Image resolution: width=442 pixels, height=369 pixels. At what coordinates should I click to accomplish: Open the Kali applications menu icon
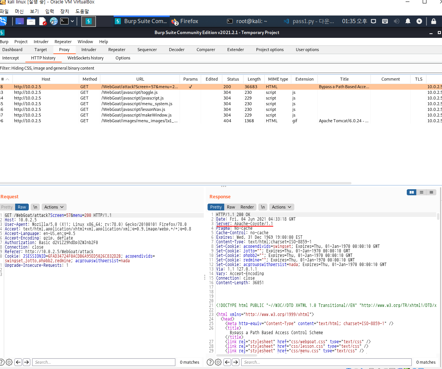3,21
